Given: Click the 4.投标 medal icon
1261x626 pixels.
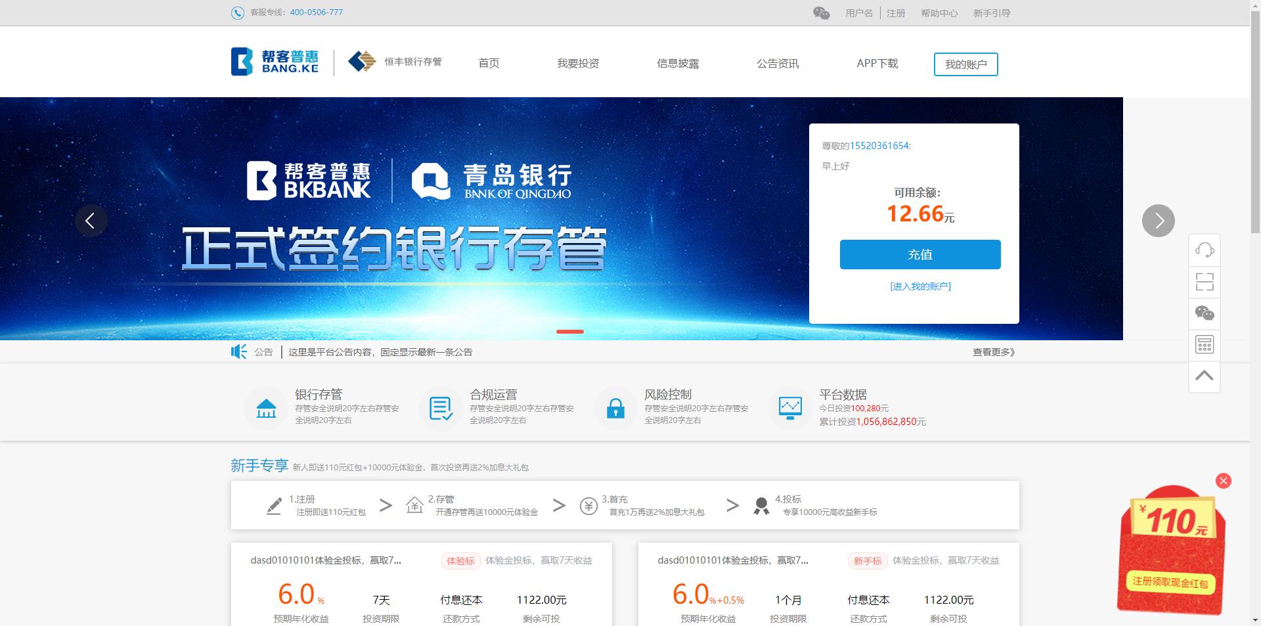Looking at the screenshot, I should tap(761, 506).
